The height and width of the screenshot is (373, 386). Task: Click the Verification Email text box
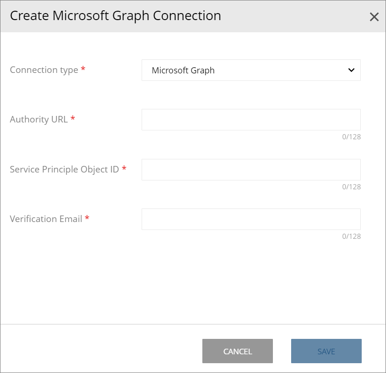pyautogui.click(x=251, y=219)
